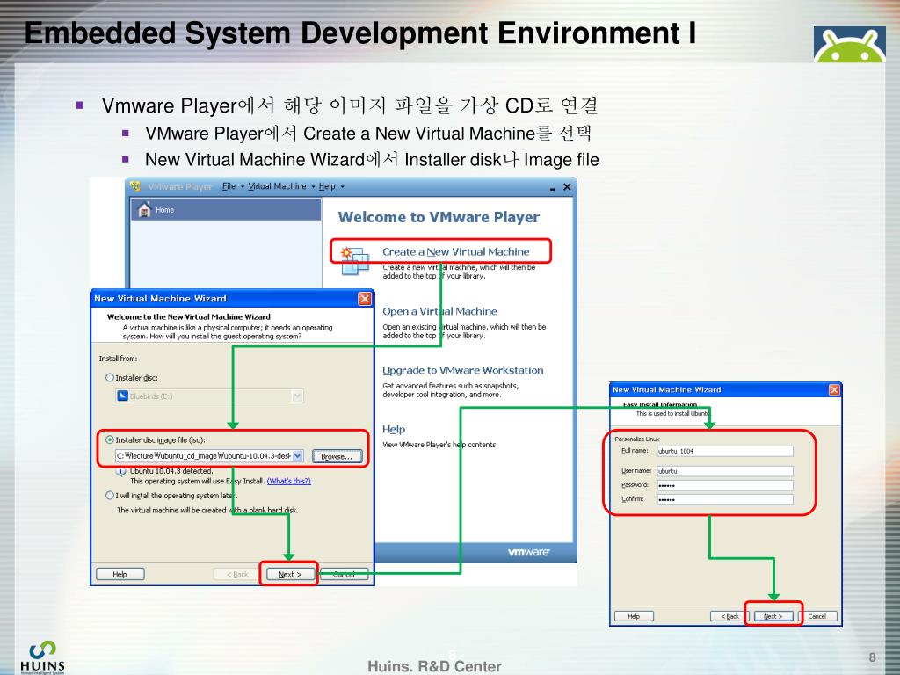Close the VMware Player window
The width and height of the screenshot is (900, 675).
tap(567, 187)
